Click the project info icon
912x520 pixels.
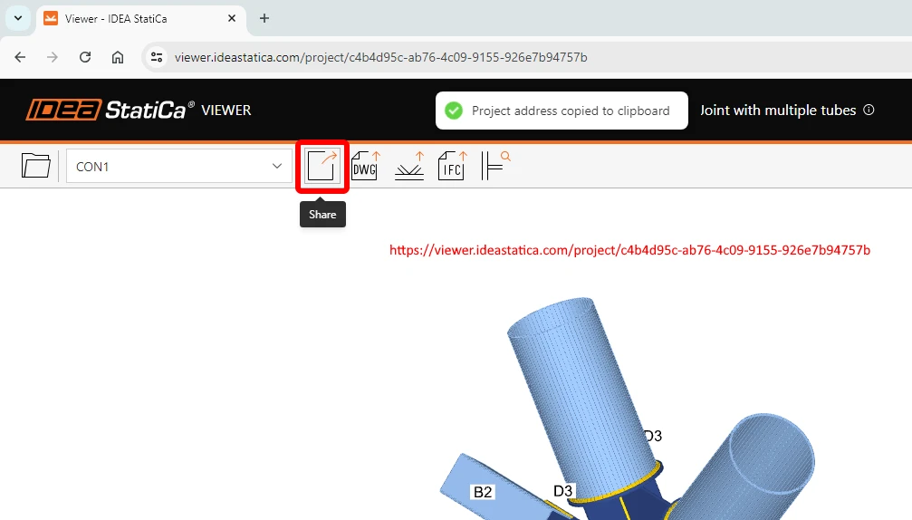click(x=869, y=110)
